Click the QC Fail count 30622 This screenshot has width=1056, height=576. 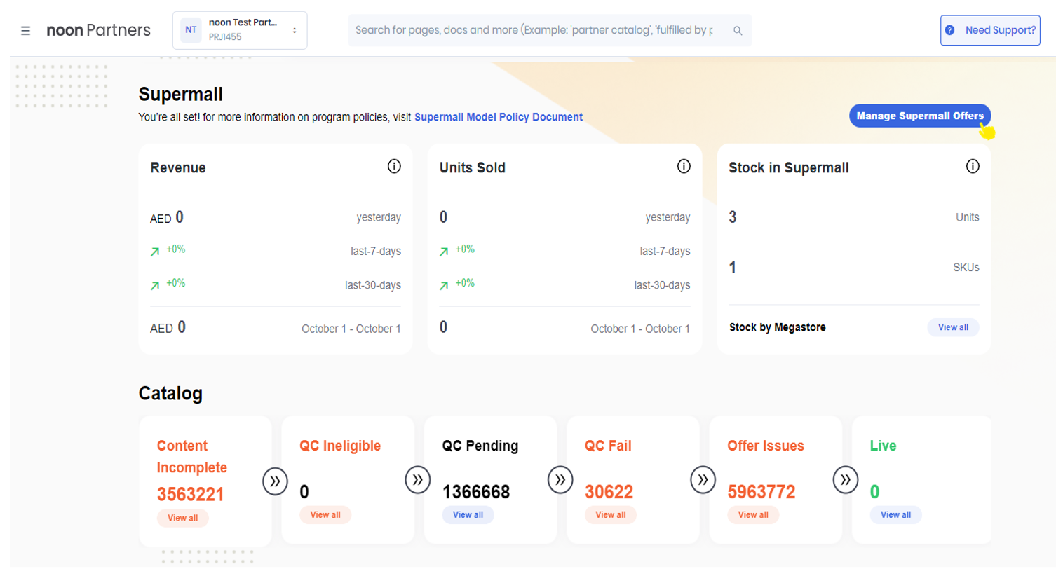point(609,492)
